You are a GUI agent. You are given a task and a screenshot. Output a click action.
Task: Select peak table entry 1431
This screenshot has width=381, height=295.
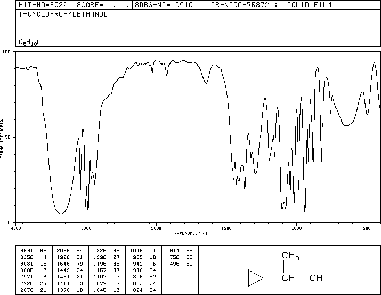[x=70, y=277]
